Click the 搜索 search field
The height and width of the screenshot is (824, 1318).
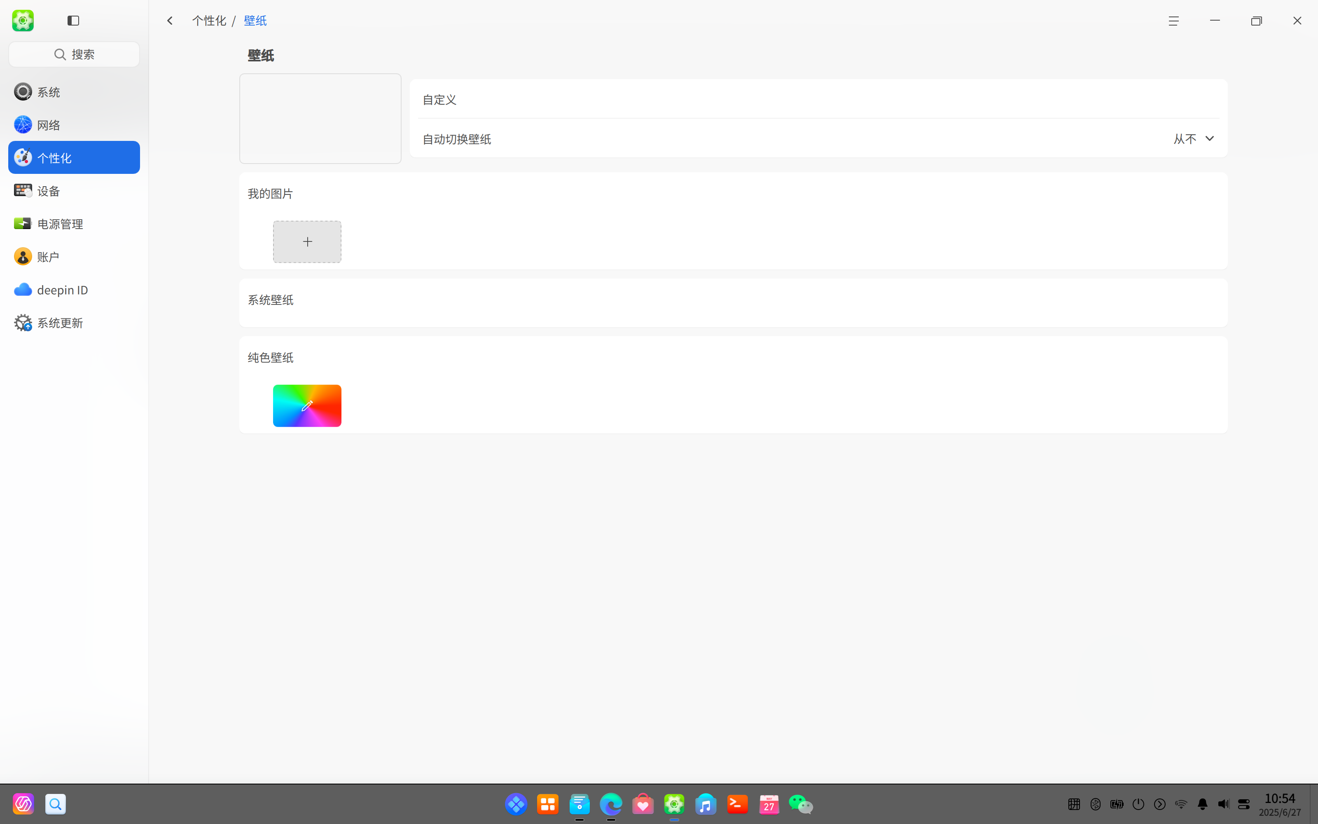[74, 54]
